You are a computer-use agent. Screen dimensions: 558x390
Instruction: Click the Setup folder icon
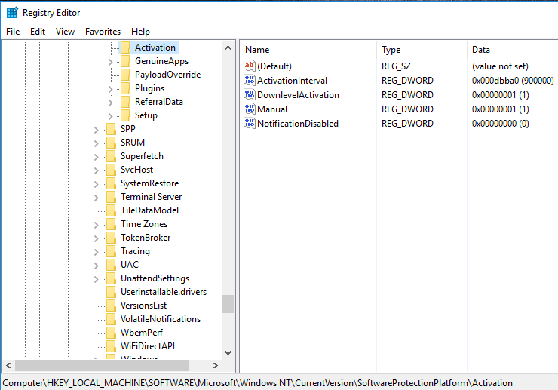click(x=125, y=115)
